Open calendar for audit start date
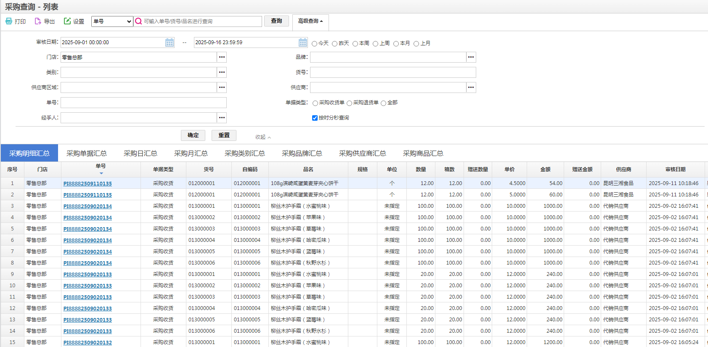708x347 pixels. coord(170,42)
